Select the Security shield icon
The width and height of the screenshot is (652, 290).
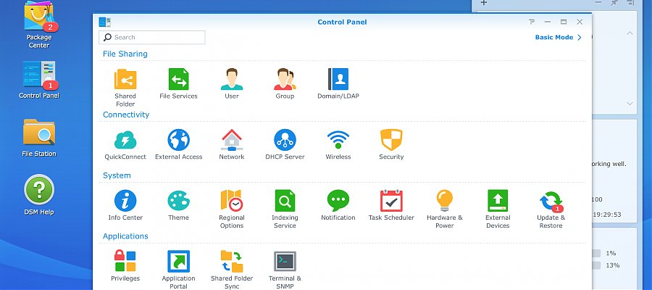[391, 140]
